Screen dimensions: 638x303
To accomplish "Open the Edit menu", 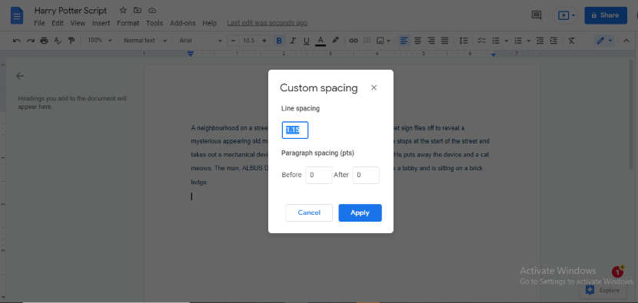I will pos(58,23).
